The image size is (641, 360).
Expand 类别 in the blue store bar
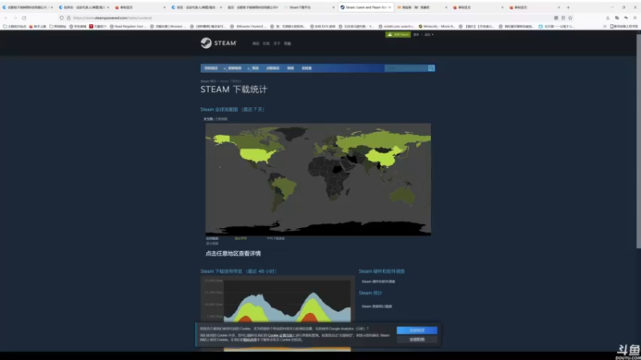click(254, 68)
